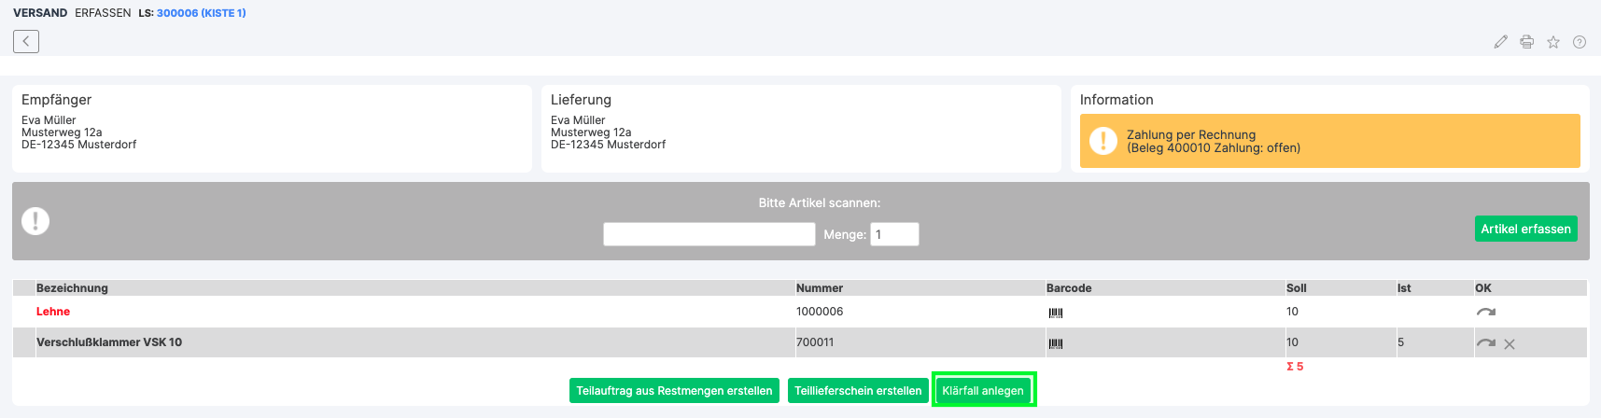Click barcode icon for Verschlußklammer VSK 10
The image size is (1601, 418).
[1056, 343]
